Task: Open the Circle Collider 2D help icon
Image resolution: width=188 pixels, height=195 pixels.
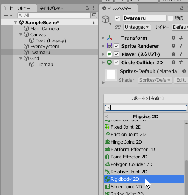Action: pos(173,62)
